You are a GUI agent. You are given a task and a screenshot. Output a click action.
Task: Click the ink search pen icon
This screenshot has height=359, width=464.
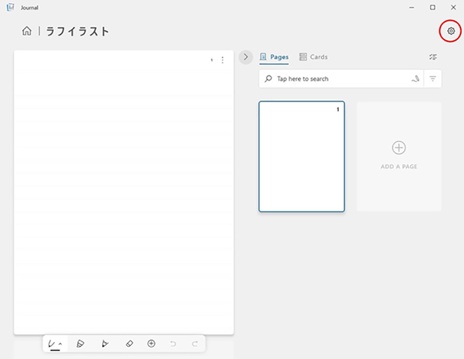tap(415, 79)
